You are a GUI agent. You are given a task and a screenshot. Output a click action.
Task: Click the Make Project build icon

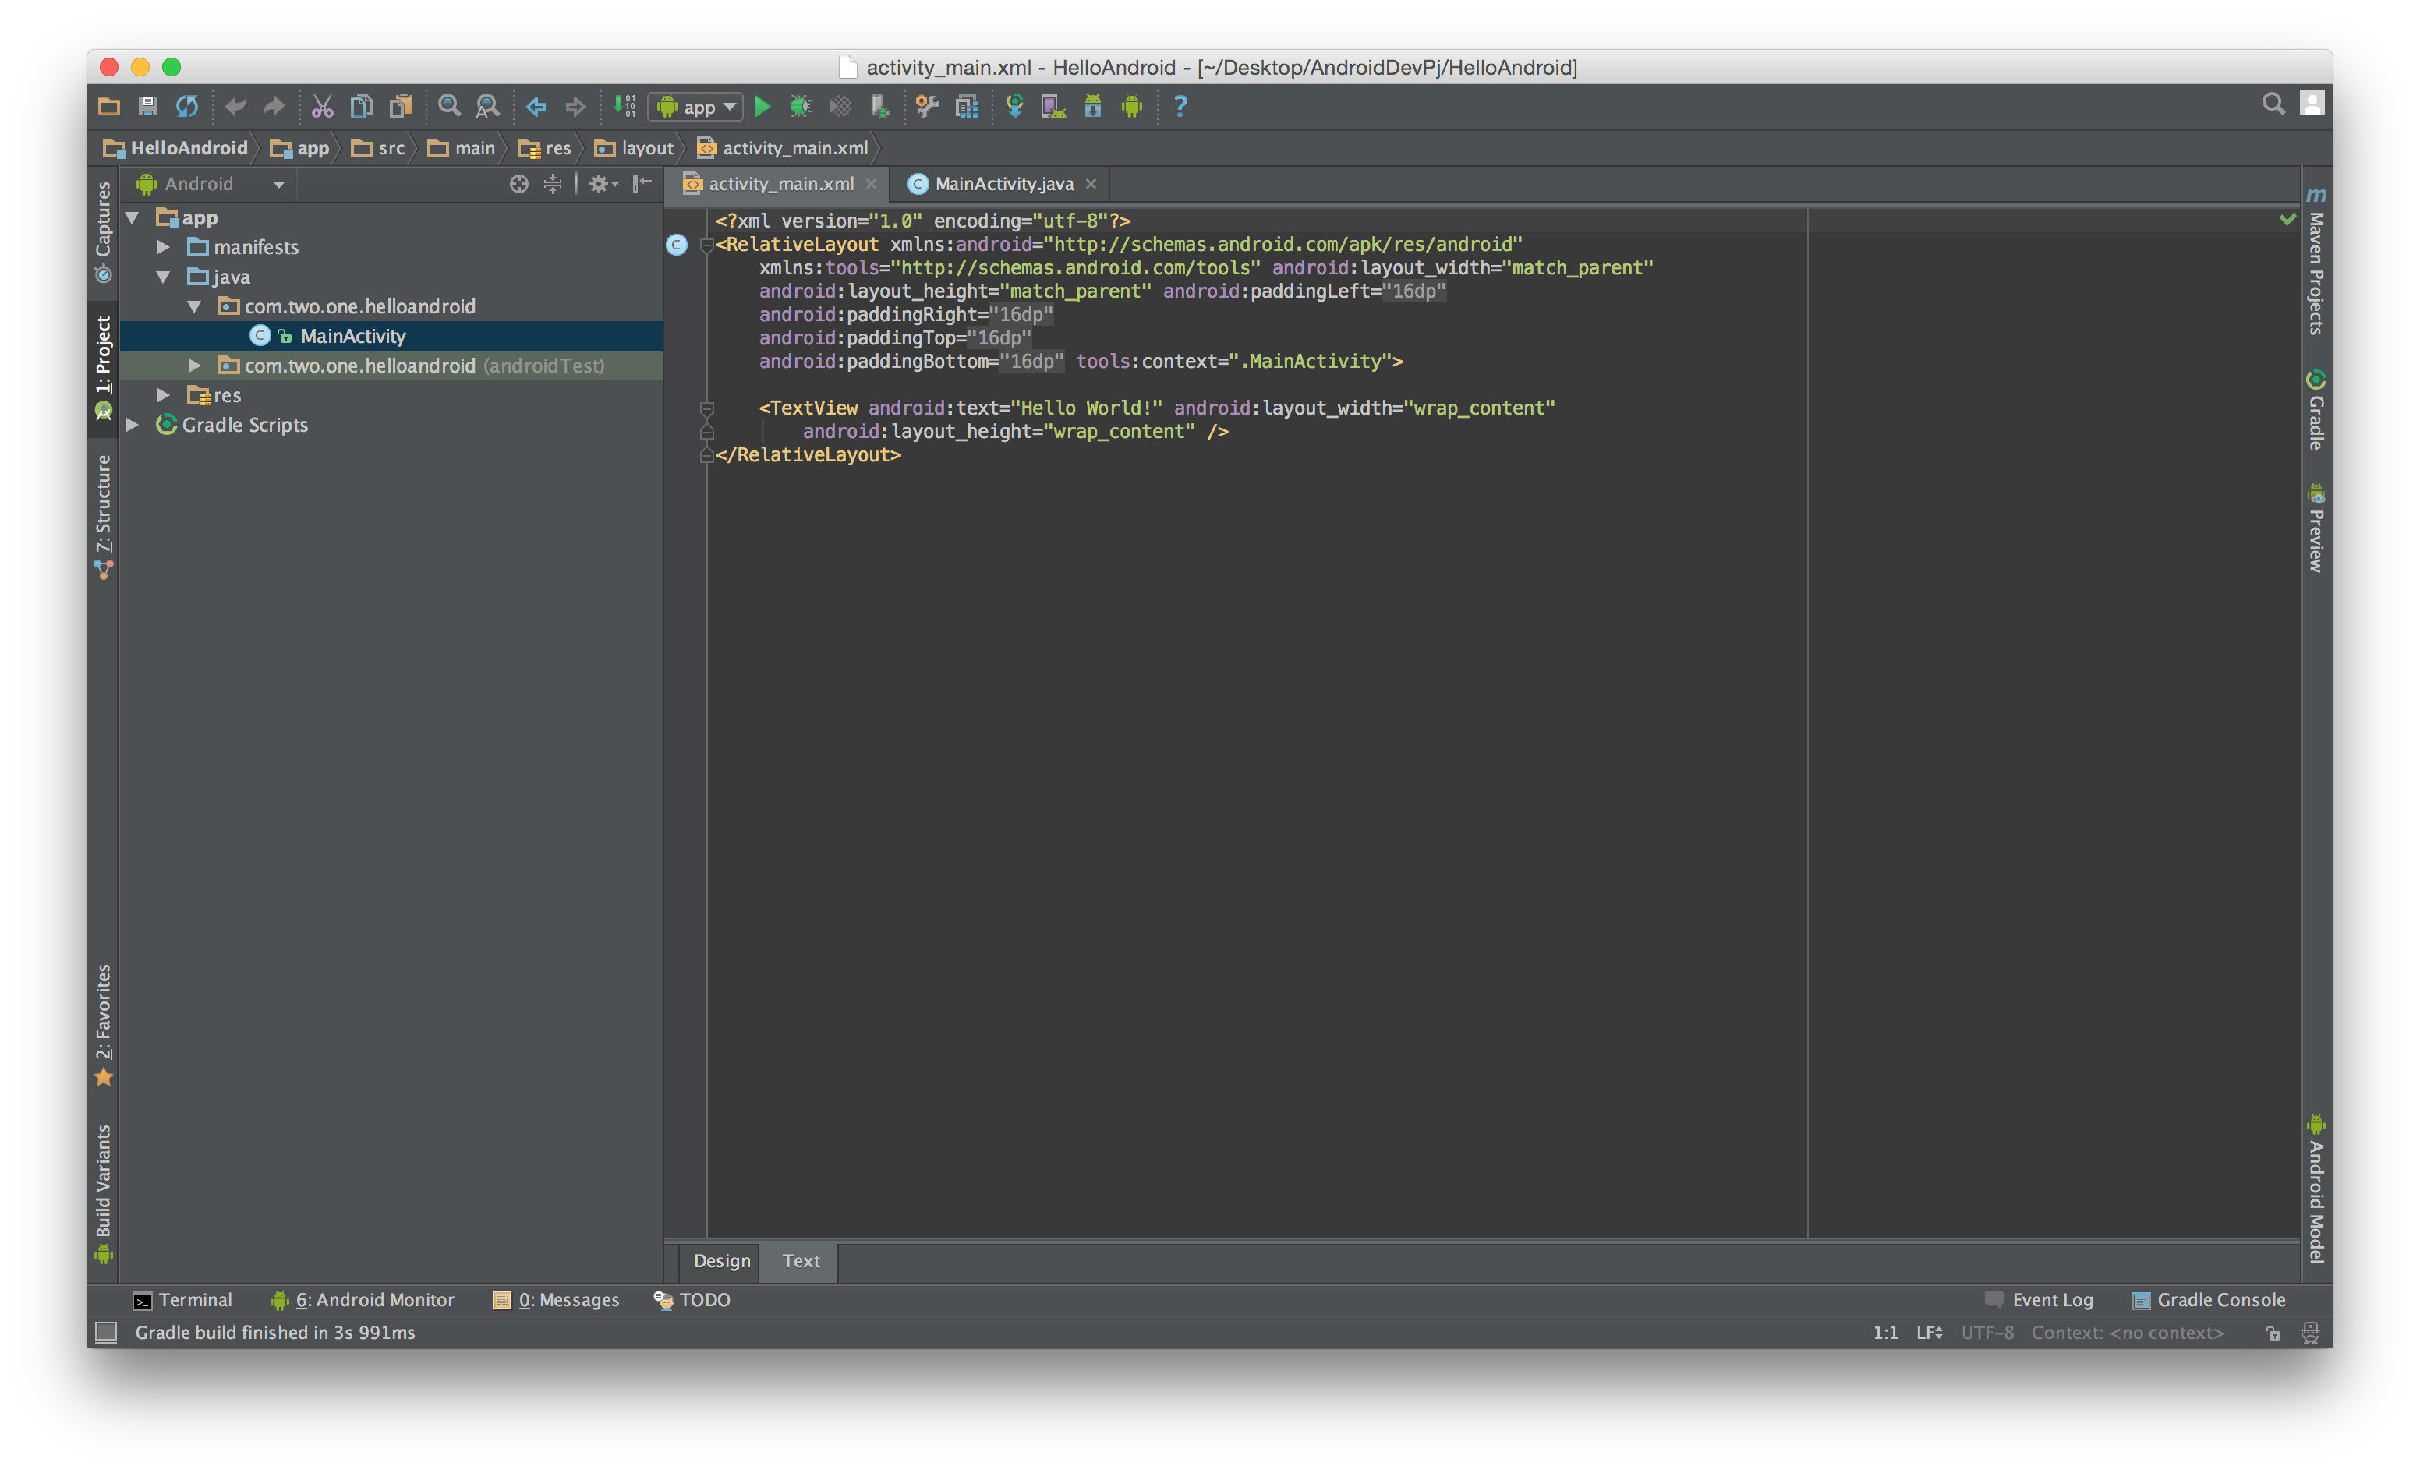(624, 106)
